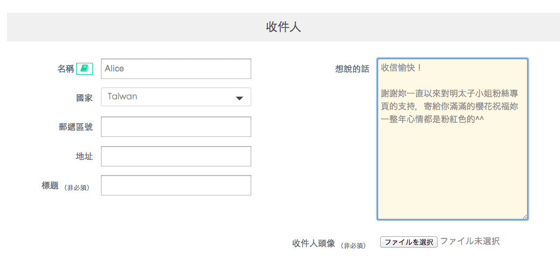Image resolution: width=560 pixels, height=269 pixels.
Task: Click the 地址 label
Action: coord(84,156)
